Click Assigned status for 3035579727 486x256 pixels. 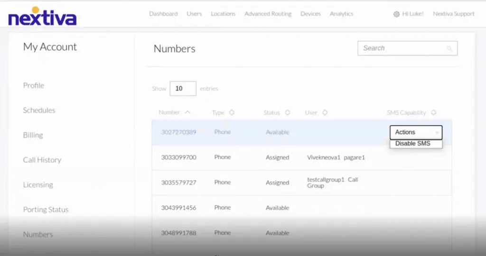(x=277, y=183)
